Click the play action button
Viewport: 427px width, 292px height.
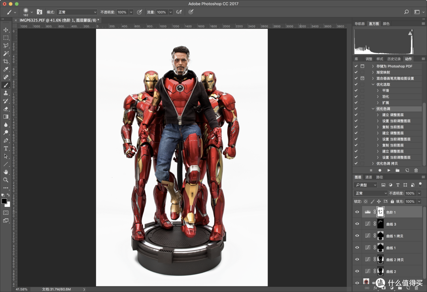[389, 170]
